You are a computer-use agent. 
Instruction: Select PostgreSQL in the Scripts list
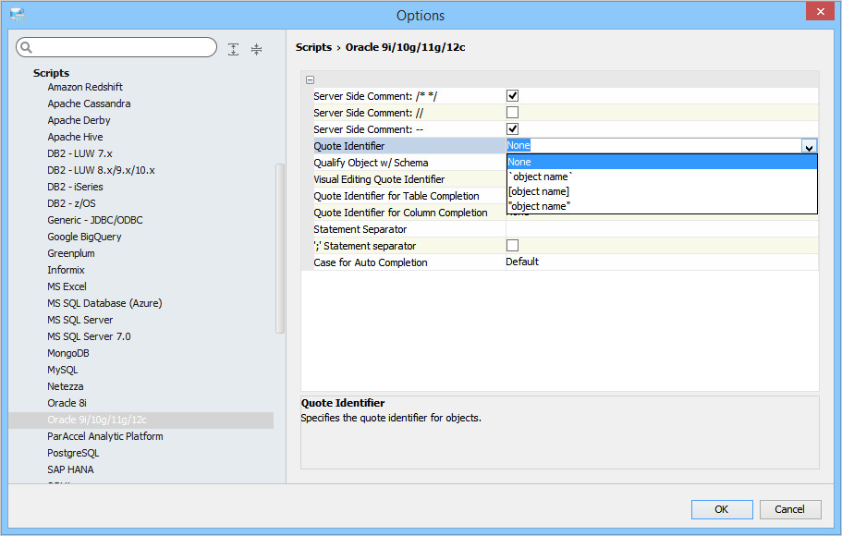tap(73, 453)
